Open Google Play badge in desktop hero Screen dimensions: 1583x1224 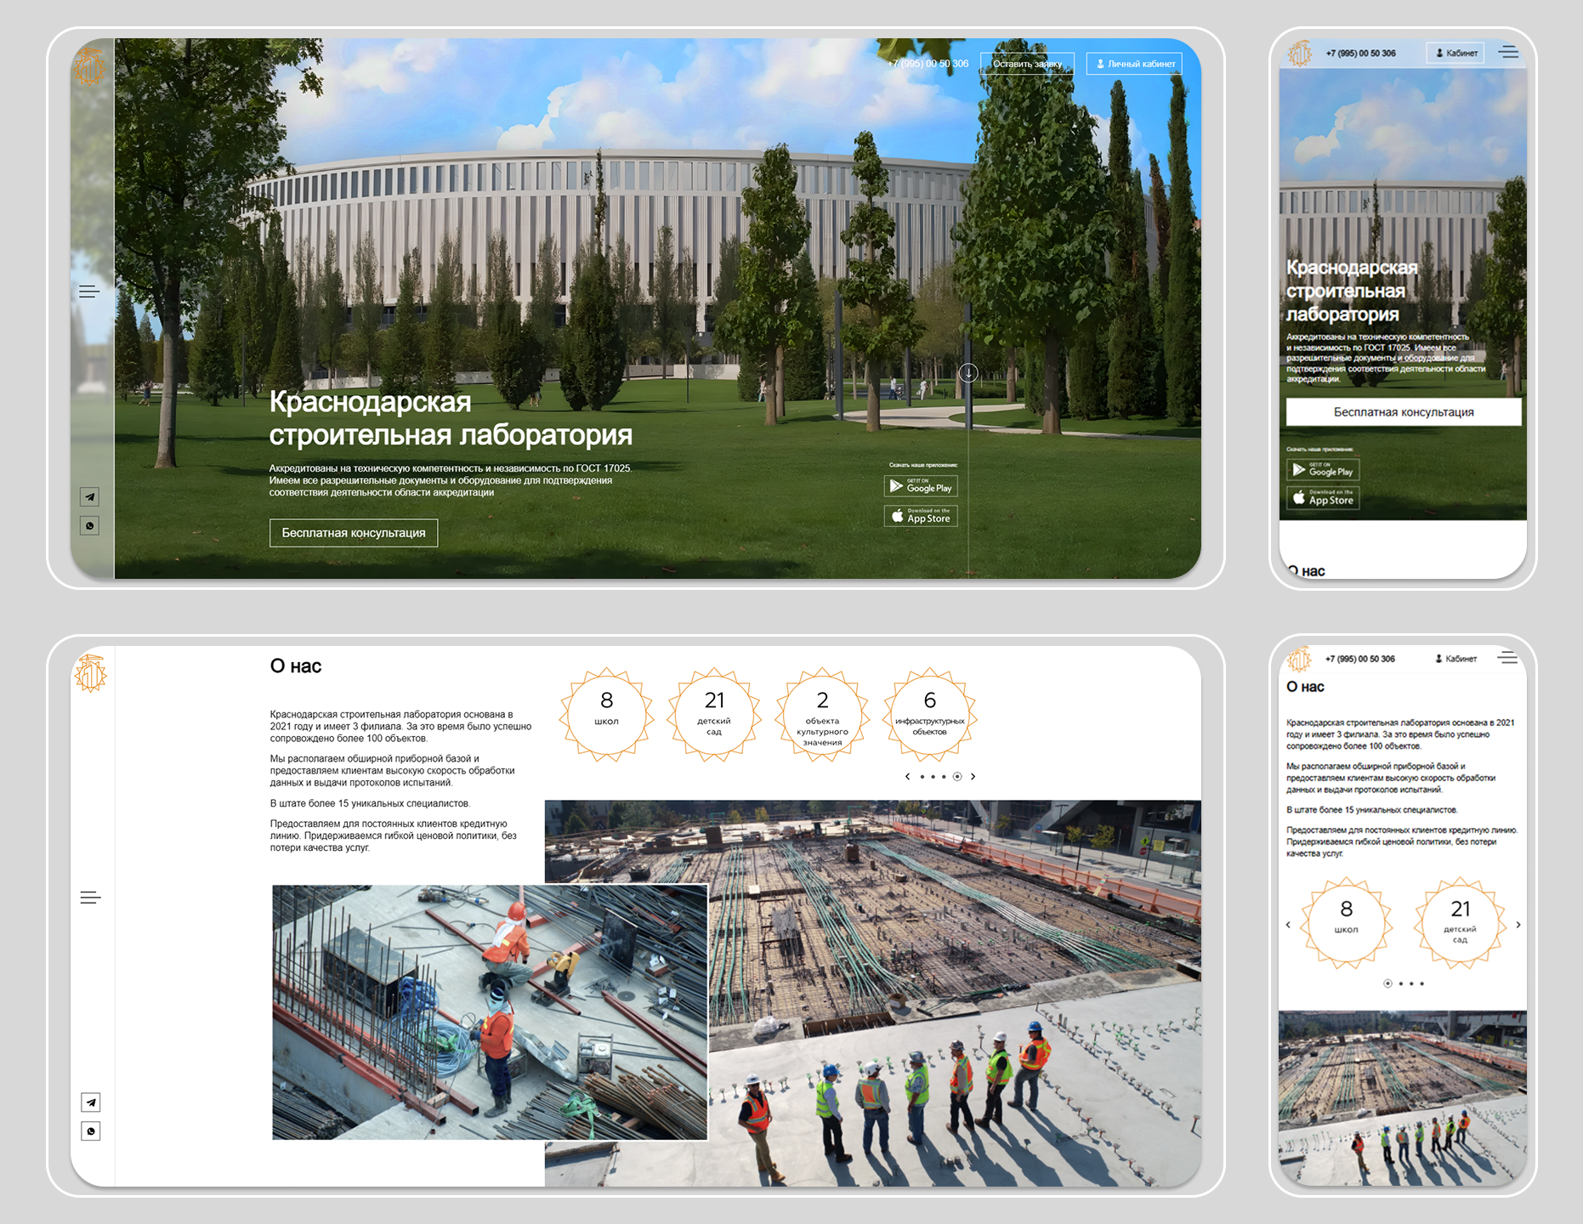[x=921, y=486]
